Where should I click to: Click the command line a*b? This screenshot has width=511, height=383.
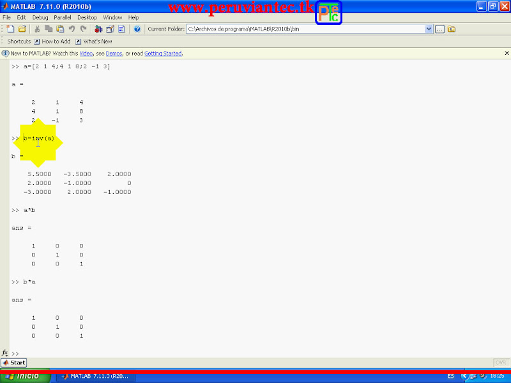coord(29,210)
